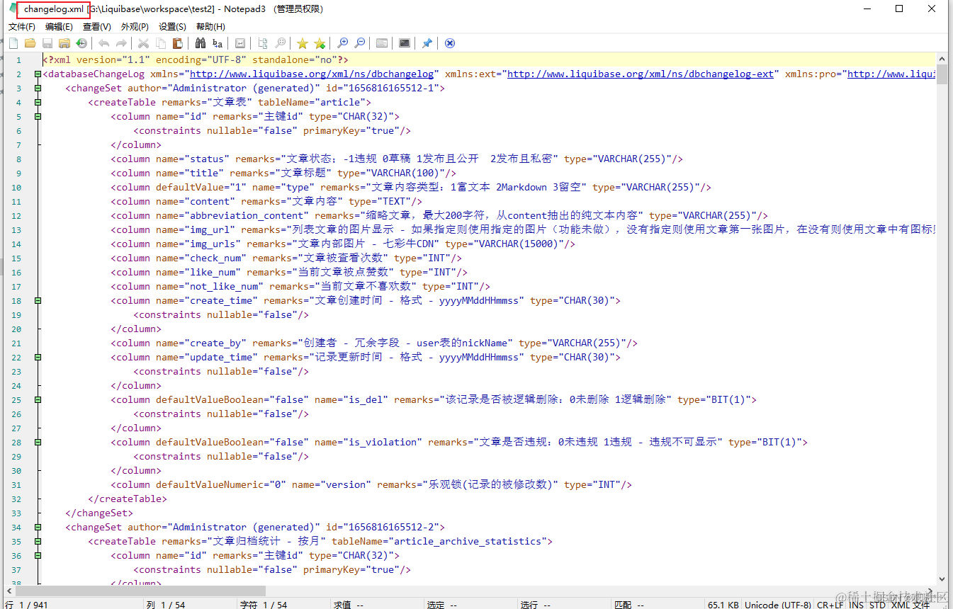This screenshot has width=953, height=609.
Task: Click the horizontal scrollbar right arrow
Action: (930, 591)
